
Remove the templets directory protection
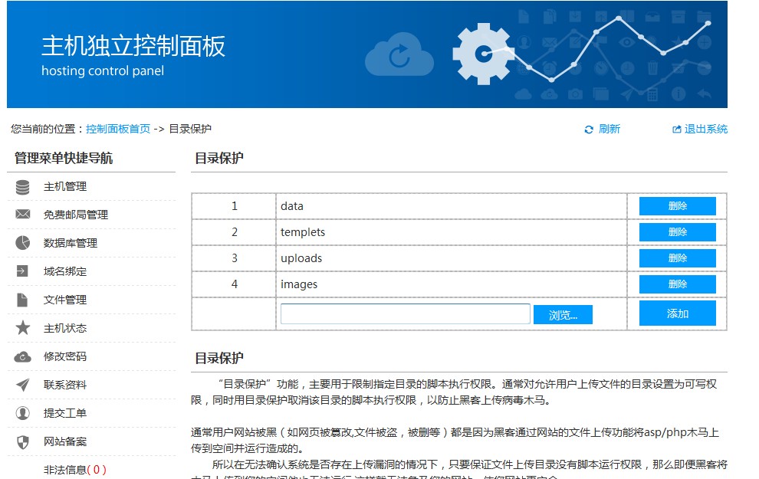(x=677, y=232)
